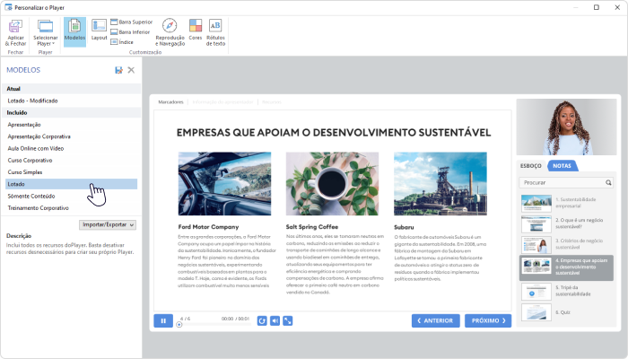
Task: Click the Salt Spring Coffee heading
Action: coord(312,227)
